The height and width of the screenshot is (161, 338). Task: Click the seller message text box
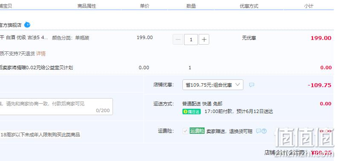coord(56,107)
